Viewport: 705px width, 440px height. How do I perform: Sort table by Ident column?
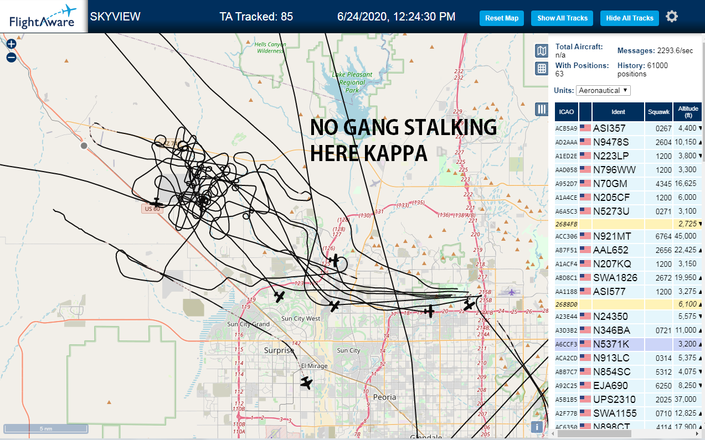tap(618, 112)
